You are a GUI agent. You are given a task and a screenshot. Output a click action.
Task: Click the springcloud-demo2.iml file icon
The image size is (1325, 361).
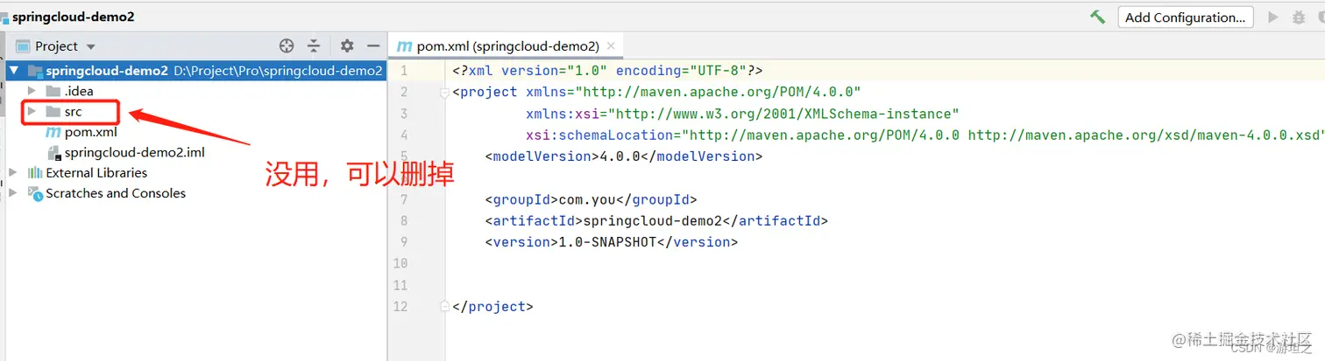(x=53, y=153)
